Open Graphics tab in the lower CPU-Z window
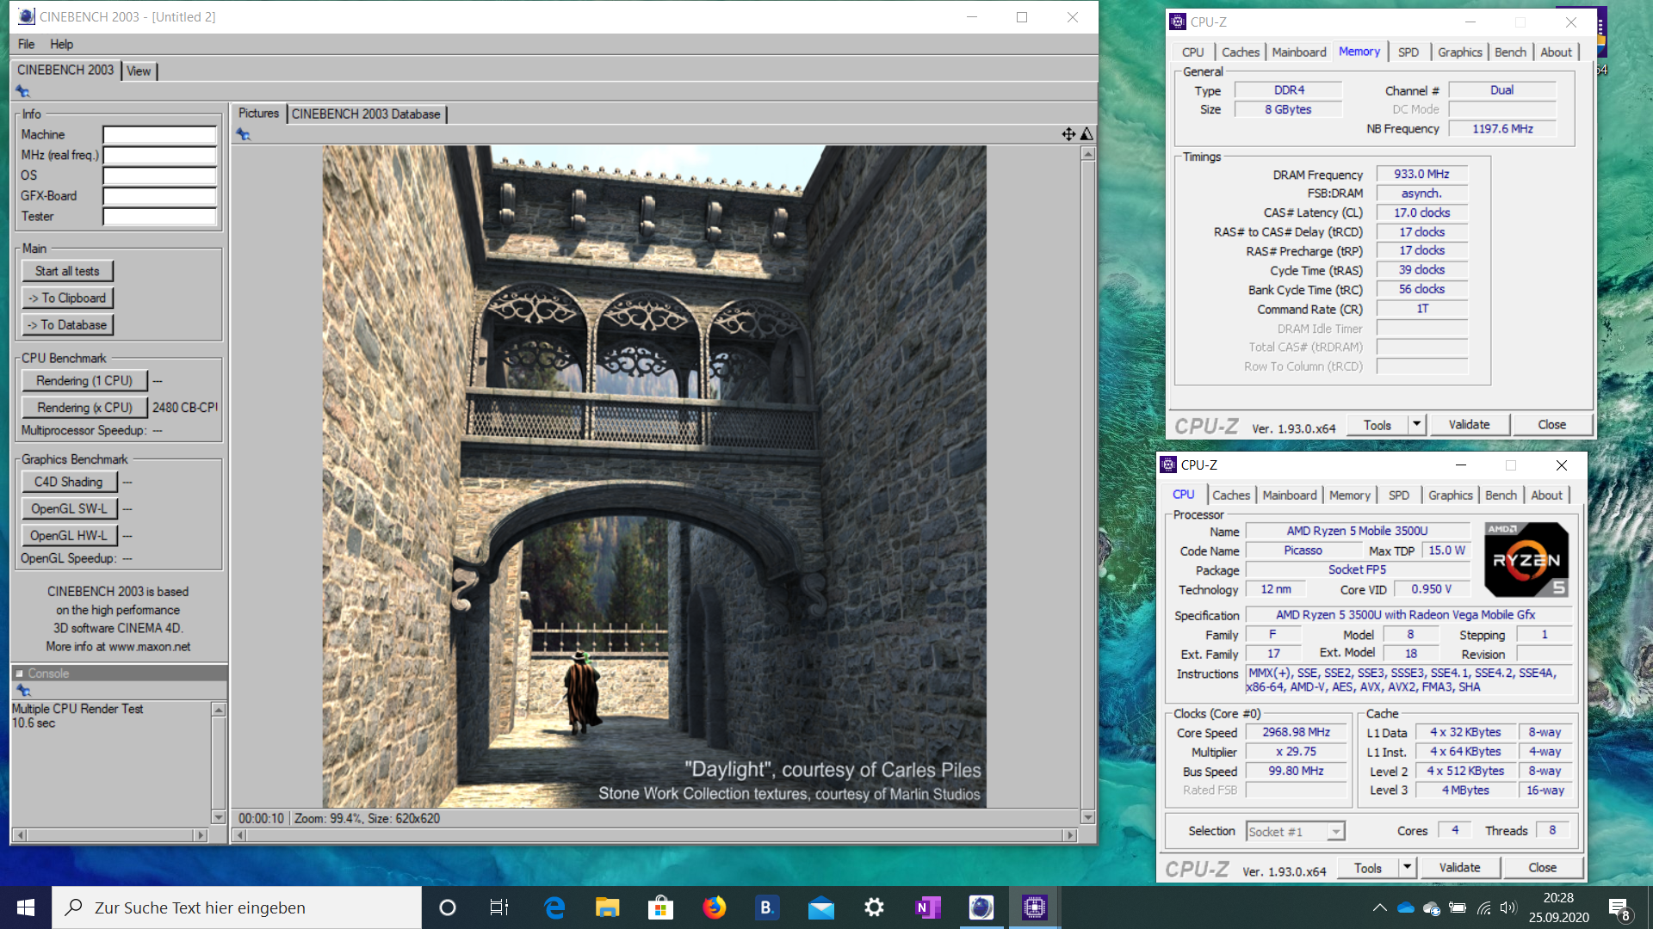The width and height of the screenshot is (1653, 929). point(1451,495)
